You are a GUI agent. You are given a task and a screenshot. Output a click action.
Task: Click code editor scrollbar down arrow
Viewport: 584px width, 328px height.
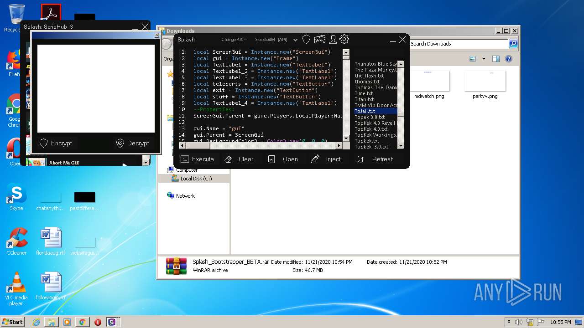[x=346, y=138]
